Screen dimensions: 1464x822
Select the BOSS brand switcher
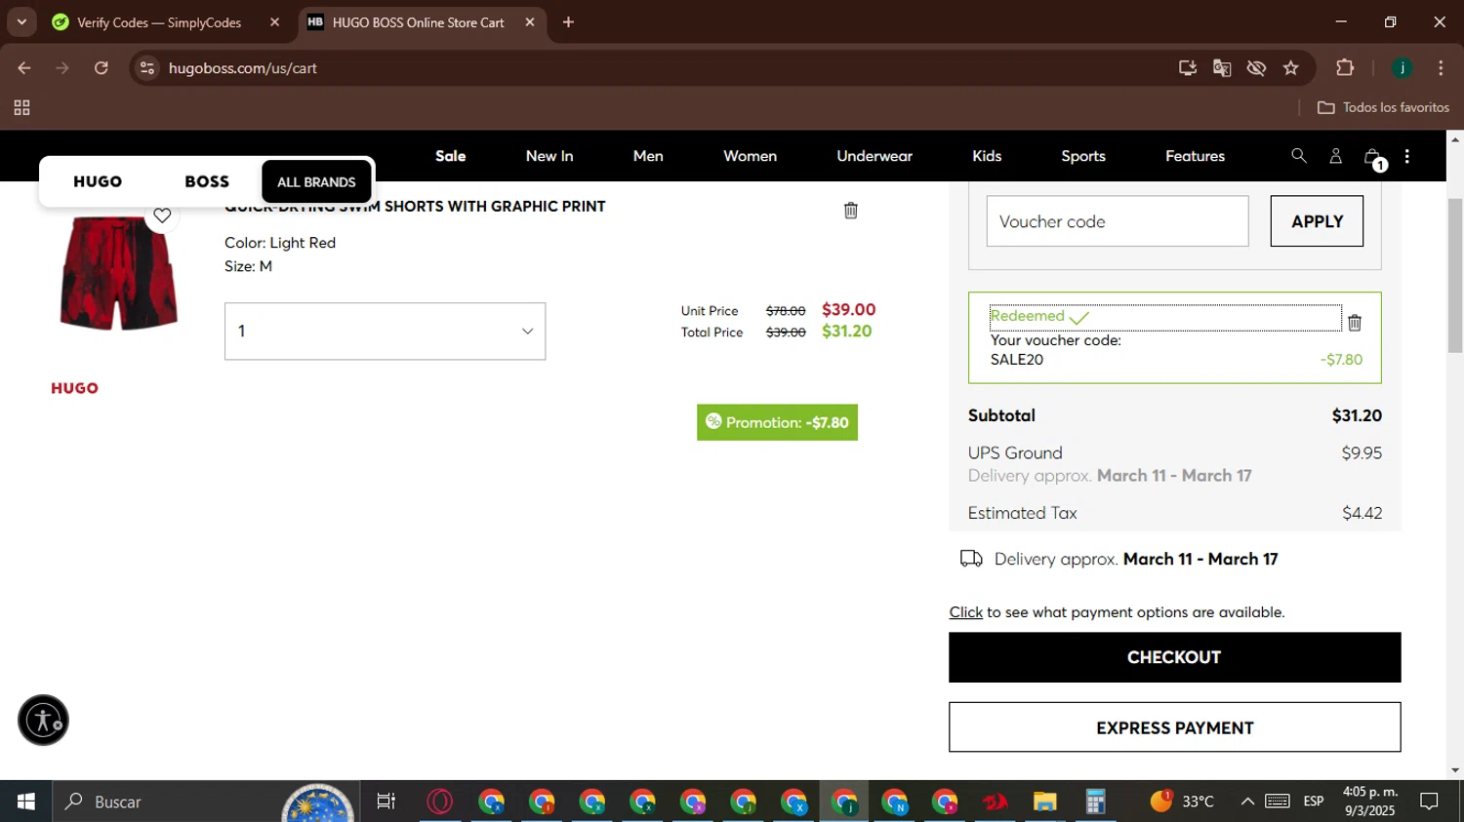click(207, 182)
